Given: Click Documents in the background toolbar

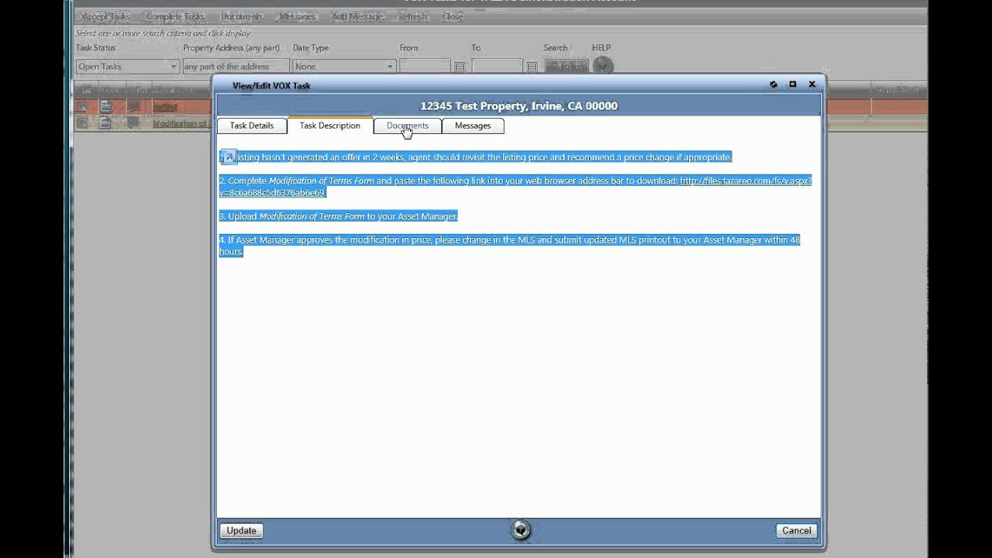Looking at the screenshot, I should pyautogui.click(x=242, y=16).
